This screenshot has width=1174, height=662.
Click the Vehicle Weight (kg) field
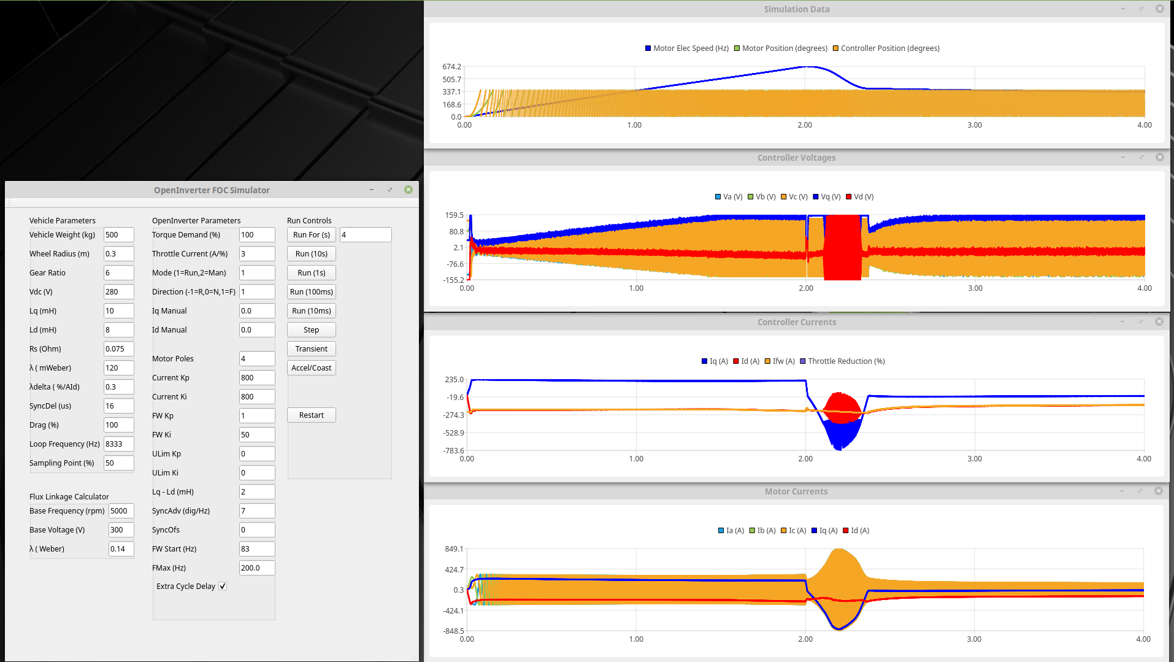118,235
